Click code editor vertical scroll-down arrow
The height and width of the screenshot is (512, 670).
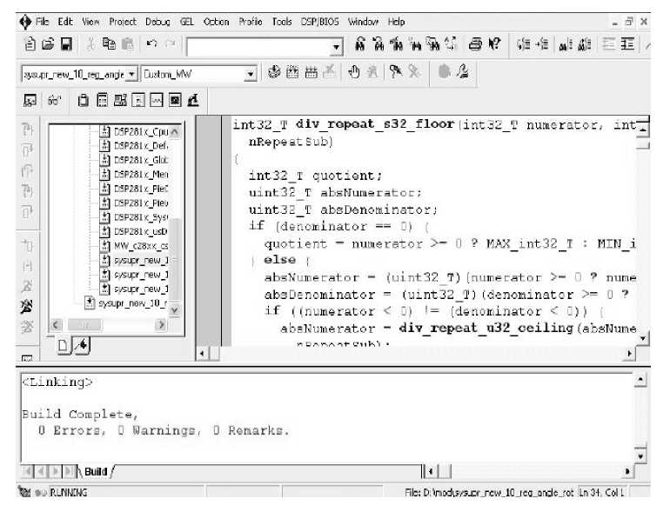(643, 339)
